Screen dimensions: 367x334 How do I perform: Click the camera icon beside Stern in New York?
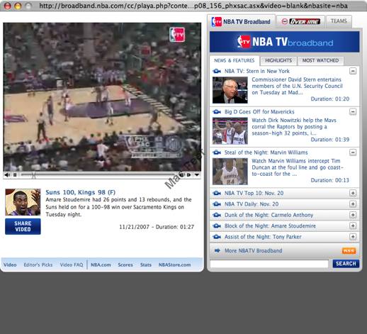pos(217,71)
